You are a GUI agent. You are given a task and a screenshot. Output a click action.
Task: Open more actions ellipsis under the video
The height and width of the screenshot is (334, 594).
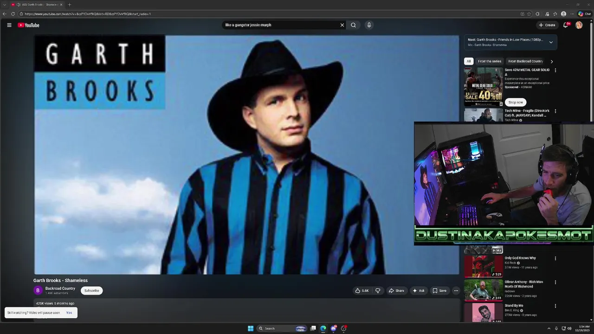click(x=456, y=291)
